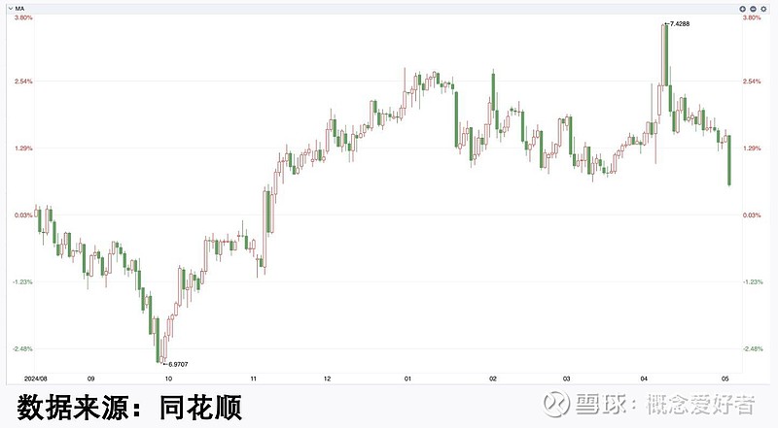The width and height of the screenshot is (778, 428).
Task: Click the zoom in plus icon
Action: [743, 8]
